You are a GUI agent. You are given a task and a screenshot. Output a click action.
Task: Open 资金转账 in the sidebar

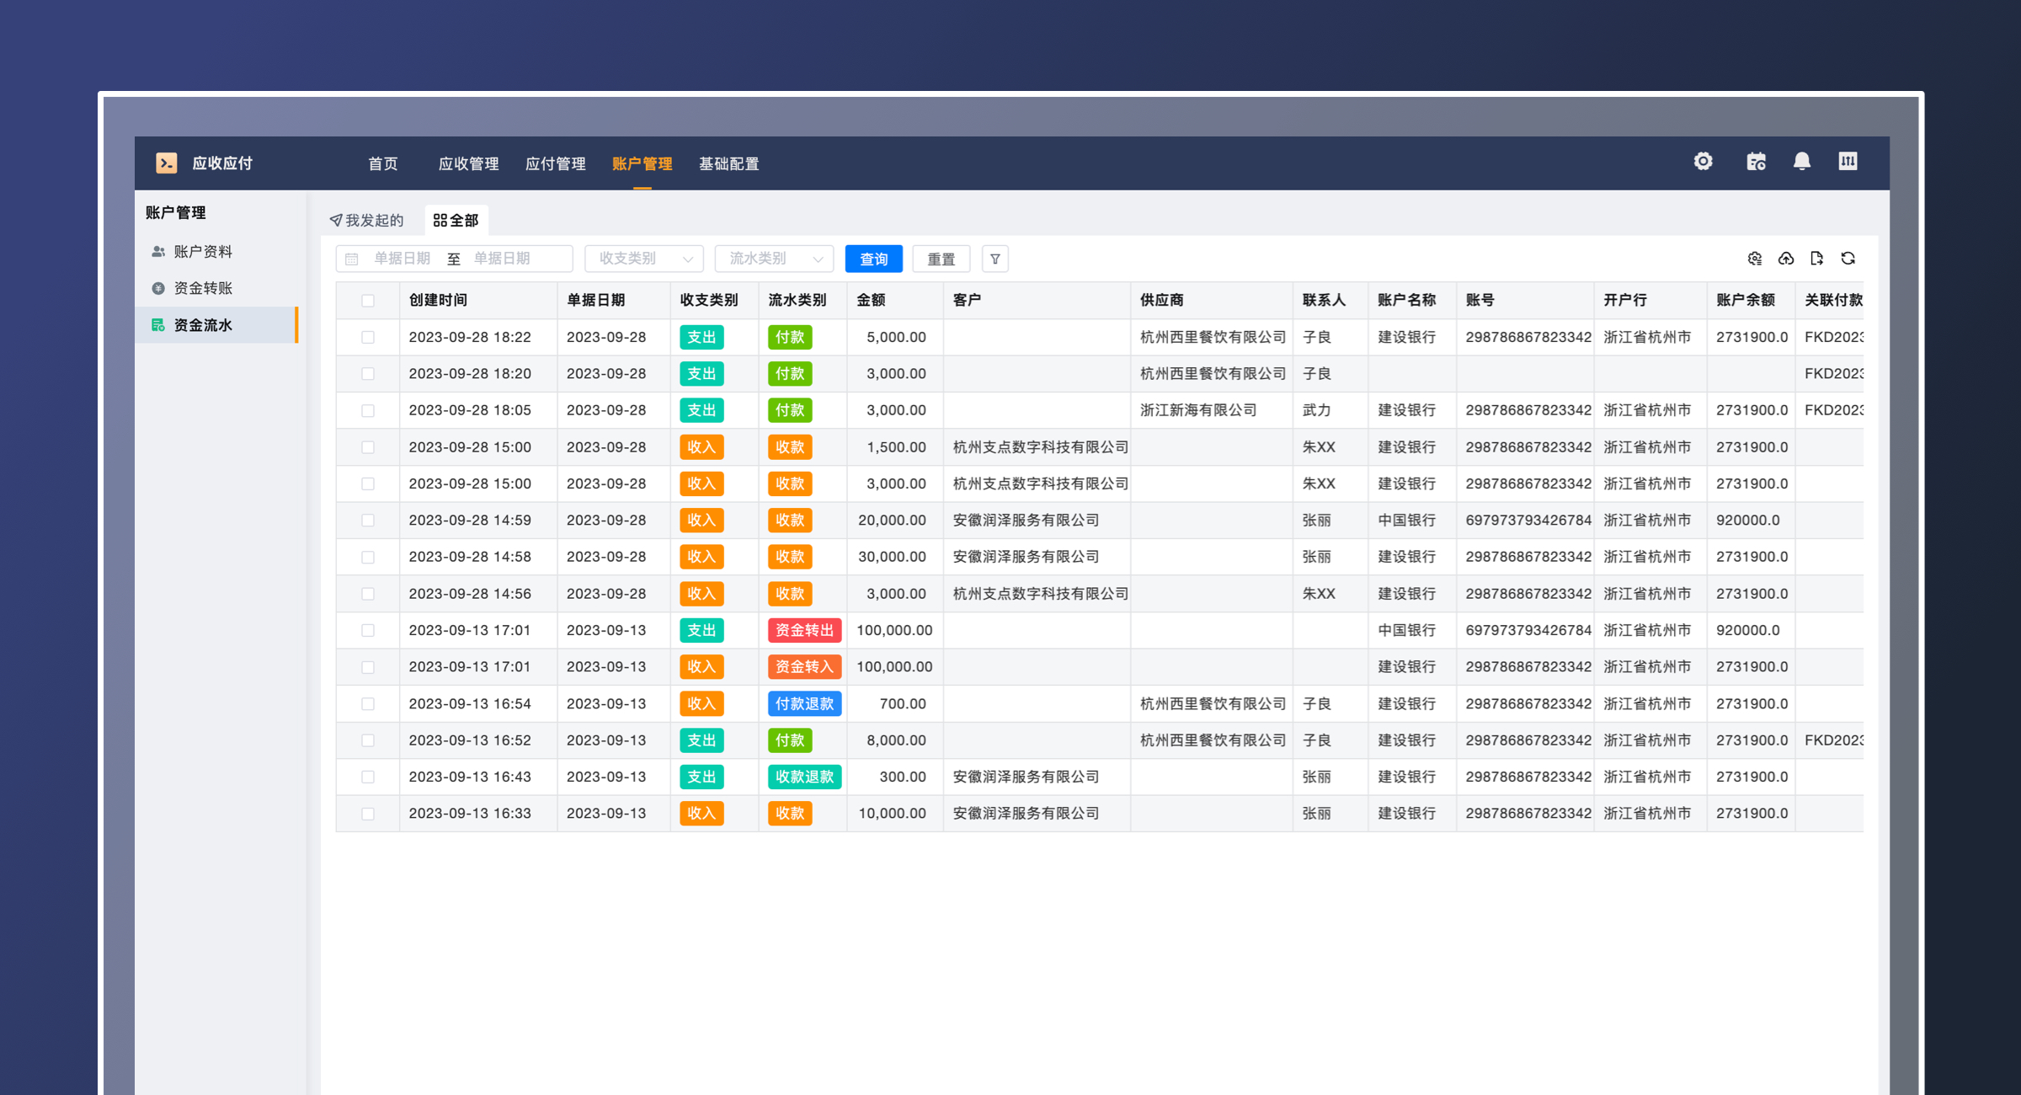(203, 288)
